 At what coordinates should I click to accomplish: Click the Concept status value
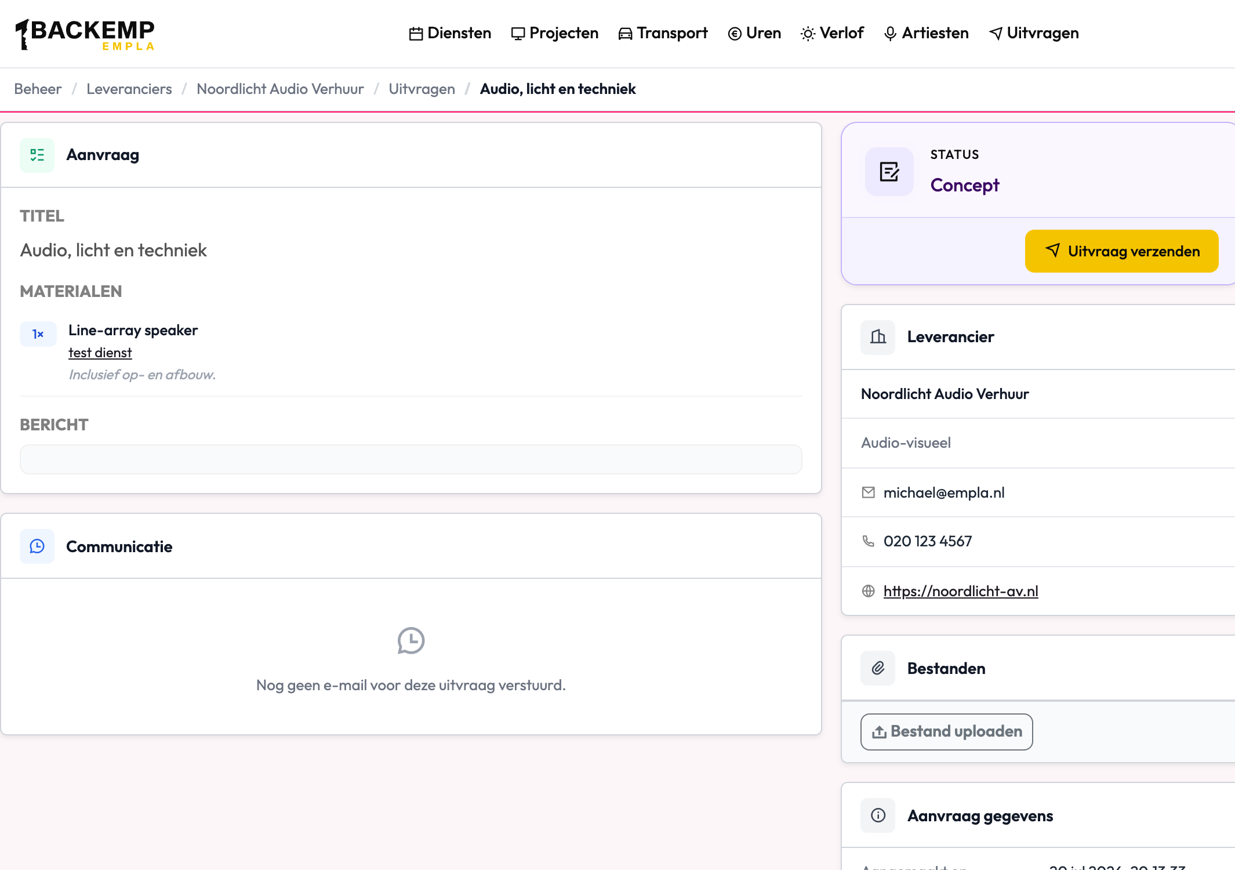(x=965, y=185)
